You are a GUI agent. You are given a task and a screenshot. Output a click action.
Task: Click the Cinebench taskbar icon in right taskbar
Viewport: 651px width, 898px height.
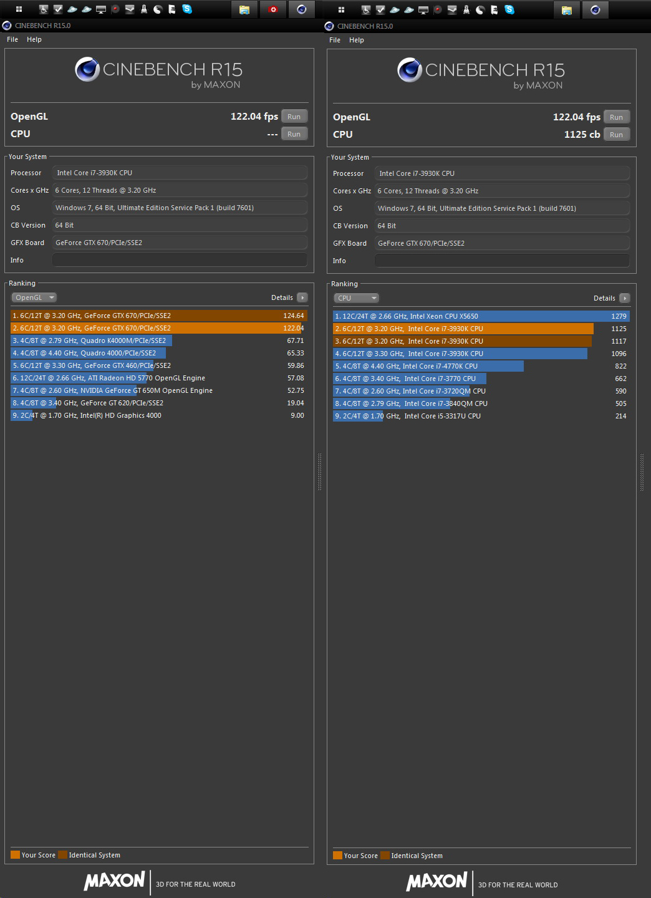coord(595,10)
